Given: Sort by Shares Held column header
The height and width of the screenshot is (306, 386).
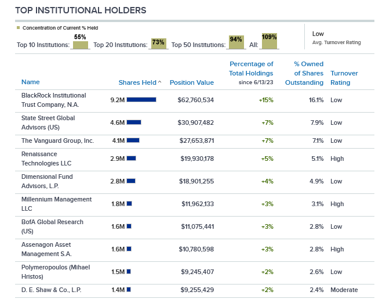Looking at the screenshot, I should coord(137,82).
